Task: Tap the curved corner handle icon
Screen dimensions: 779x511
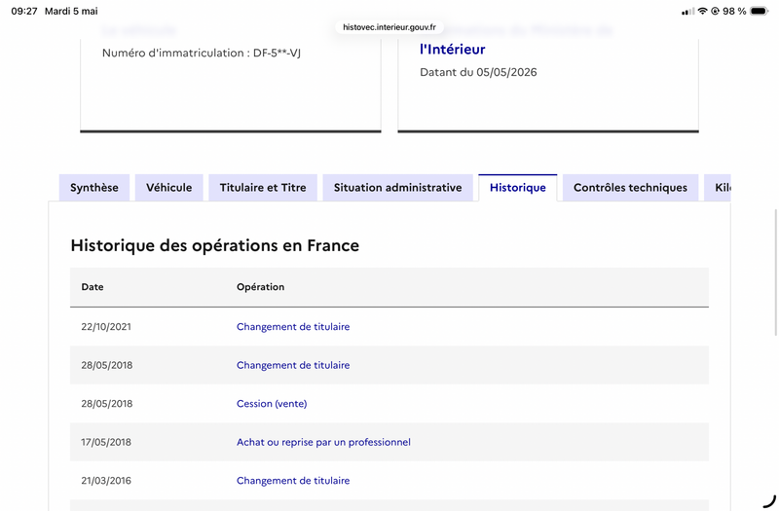Action: [x=769, y=500]
